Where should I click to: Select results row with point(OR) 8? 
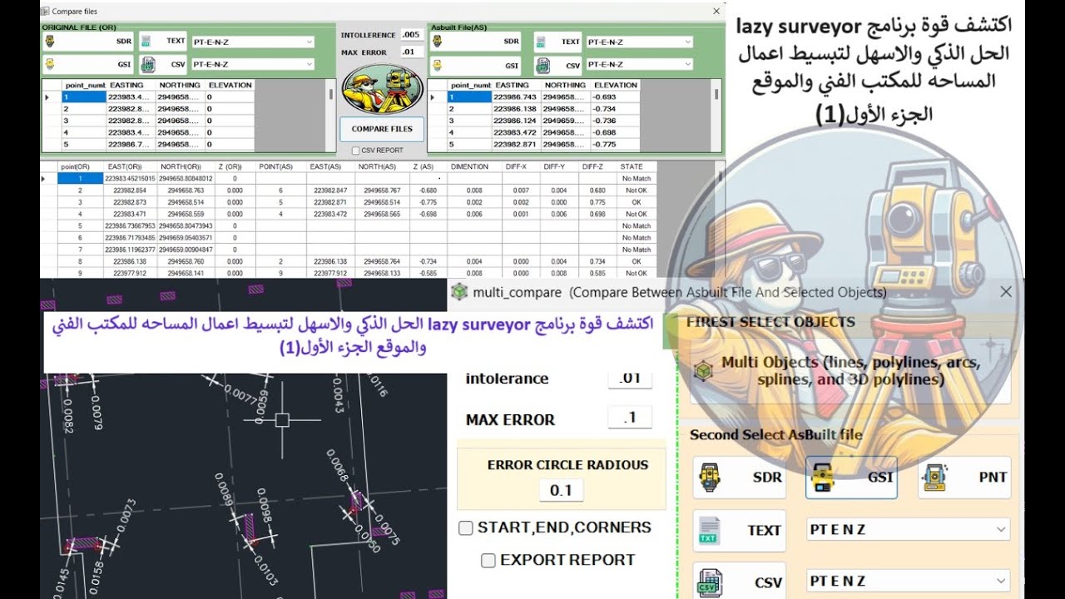(348, 261)
